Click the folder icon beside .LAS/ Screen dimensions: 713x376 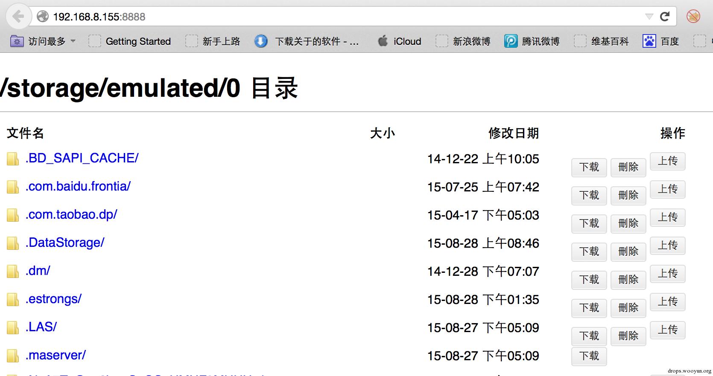coord(13,328)
